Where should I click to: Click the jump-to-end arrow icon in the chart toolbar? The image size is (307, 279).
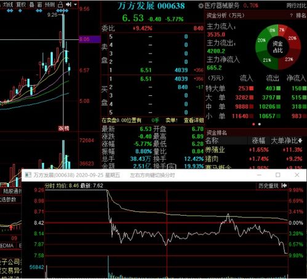(68, 4)
